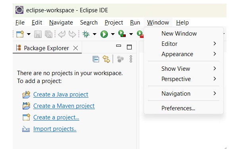Click the Create a Java project link
Image resolution: width=238 pixels, height=149 pixels.
click(x=61, y=94)
